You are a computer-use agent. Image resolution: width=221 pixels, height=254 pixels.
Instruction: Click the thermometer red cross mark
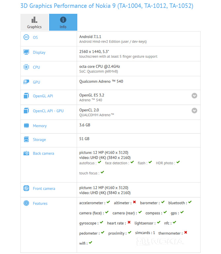186,232
